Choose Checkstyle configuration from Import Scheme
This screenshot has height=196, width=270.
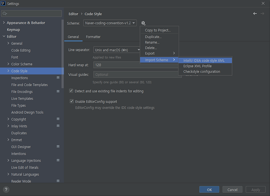202,72
